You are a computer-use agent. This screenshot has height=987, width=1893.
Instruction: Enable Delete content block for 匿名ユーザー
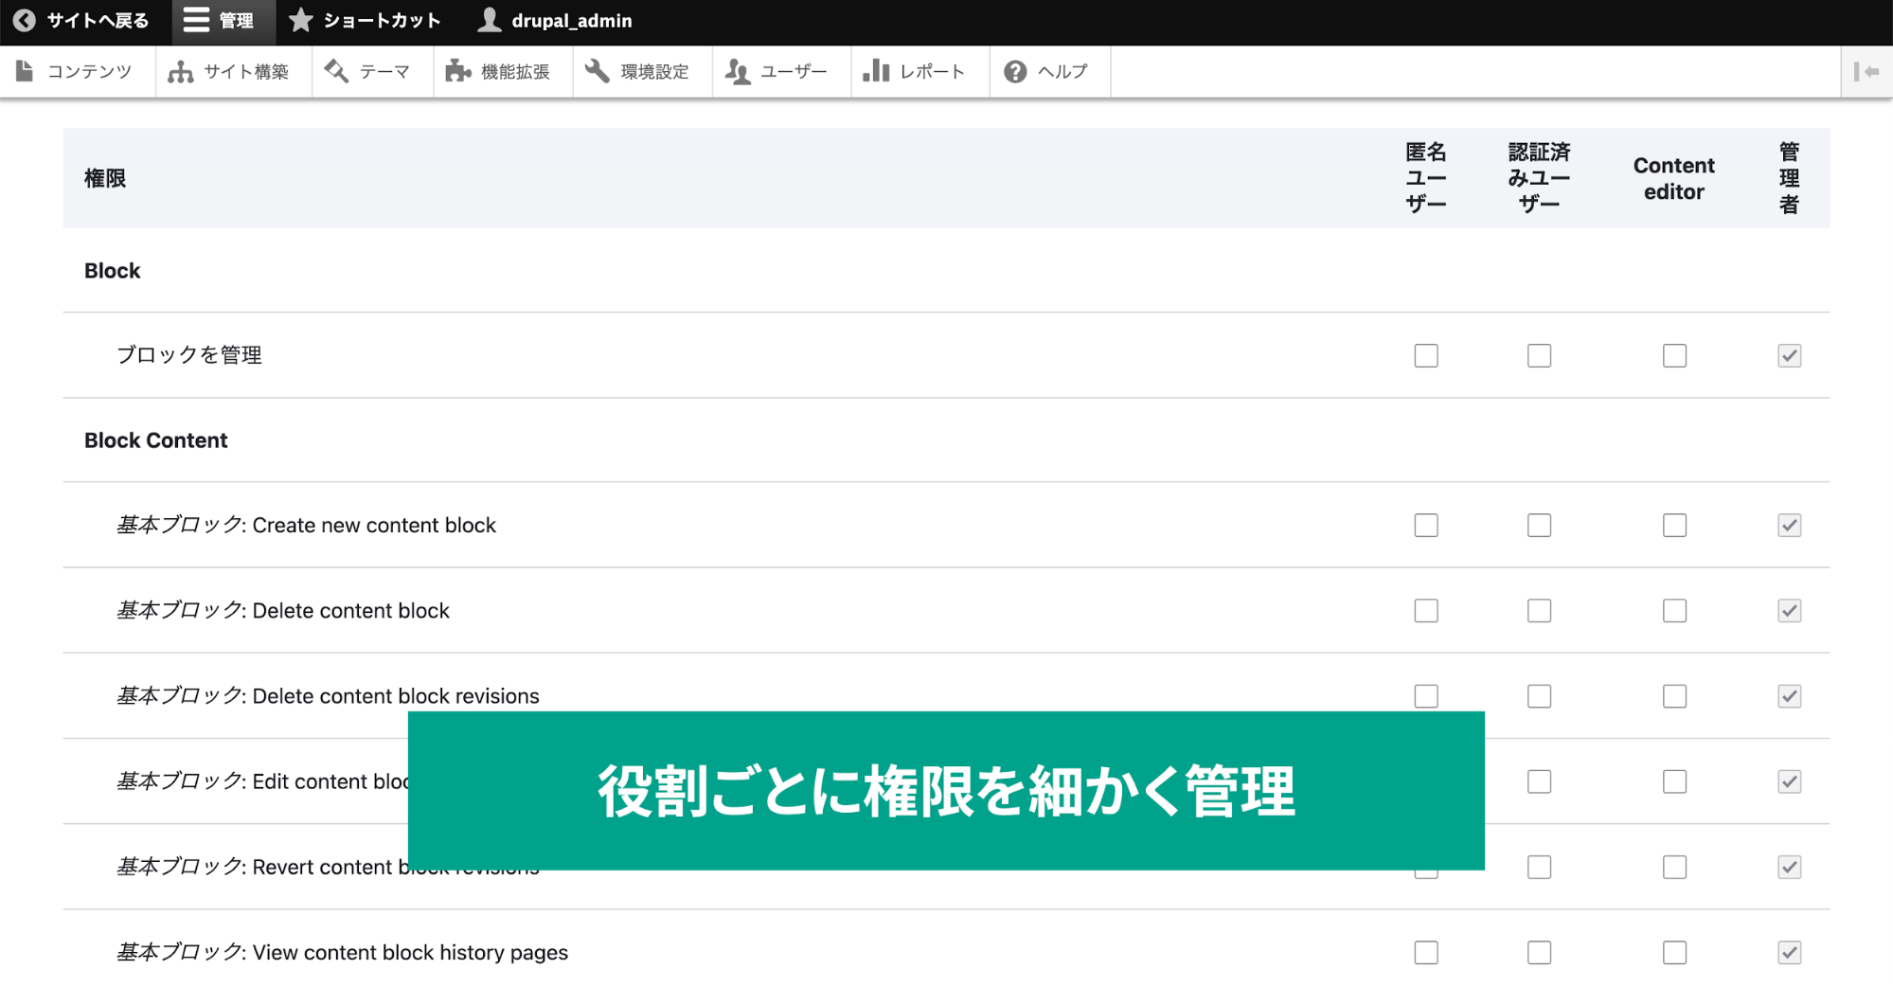pyautogui.click(x=1426, y=610)
